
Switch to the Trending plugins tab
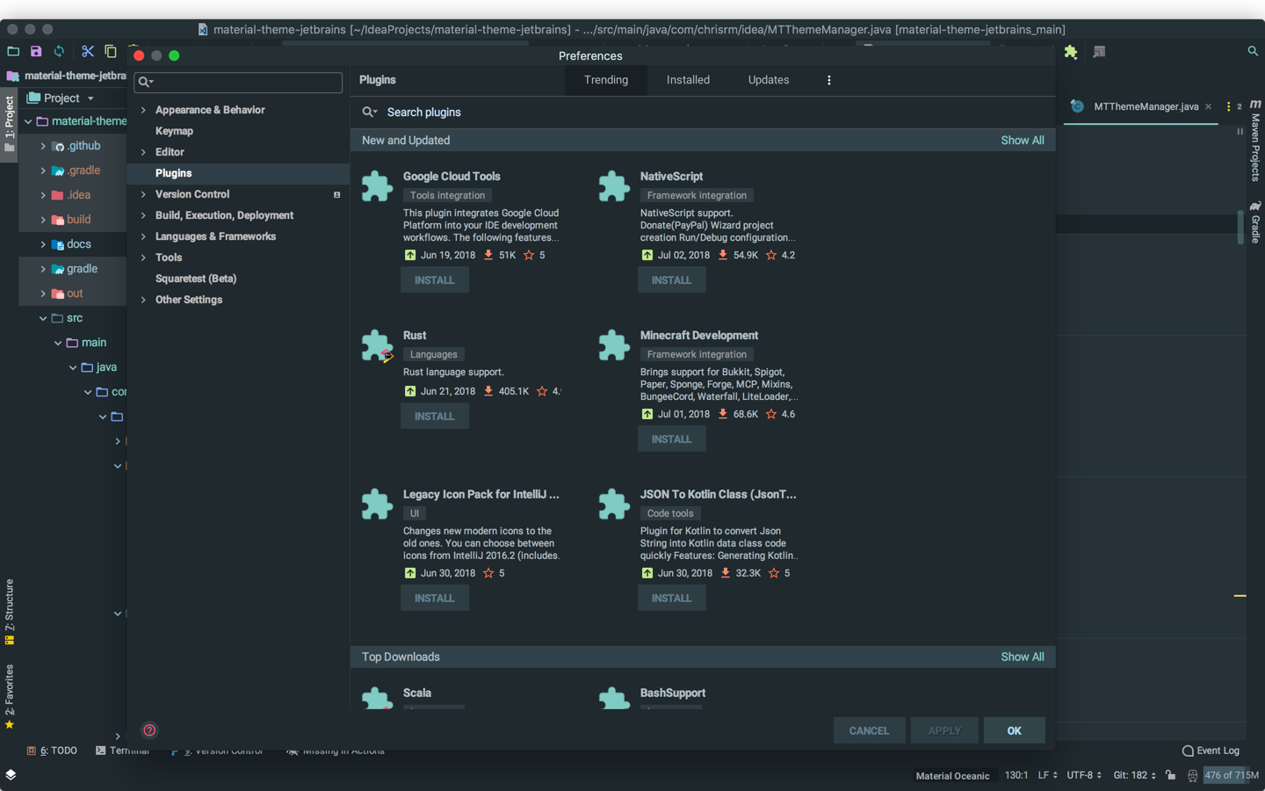[606, 80]
